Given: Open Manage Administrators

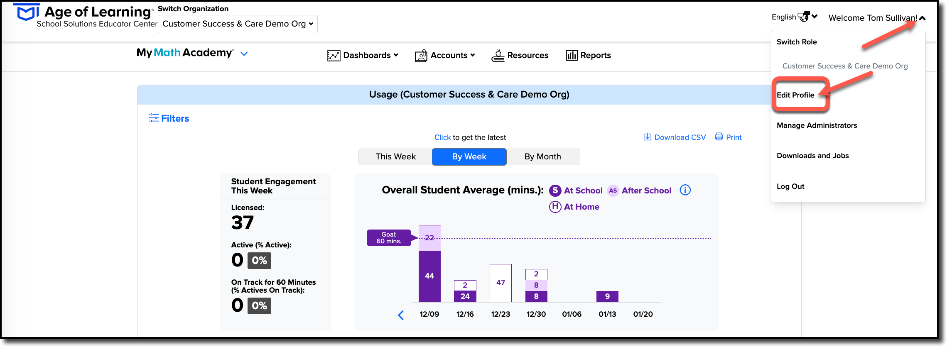Looking at the screenshot, I should (x=817, y=125).
